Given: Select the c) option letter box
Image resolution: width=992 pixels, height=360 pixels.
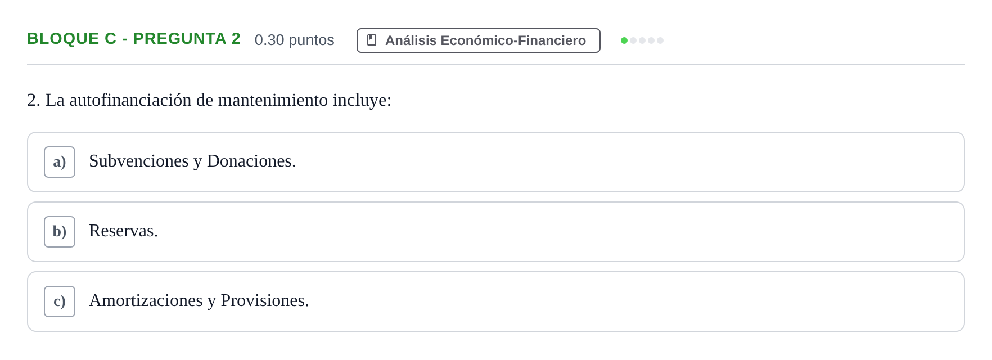Looking at the screenshot, I should click(x=60, y=301).
